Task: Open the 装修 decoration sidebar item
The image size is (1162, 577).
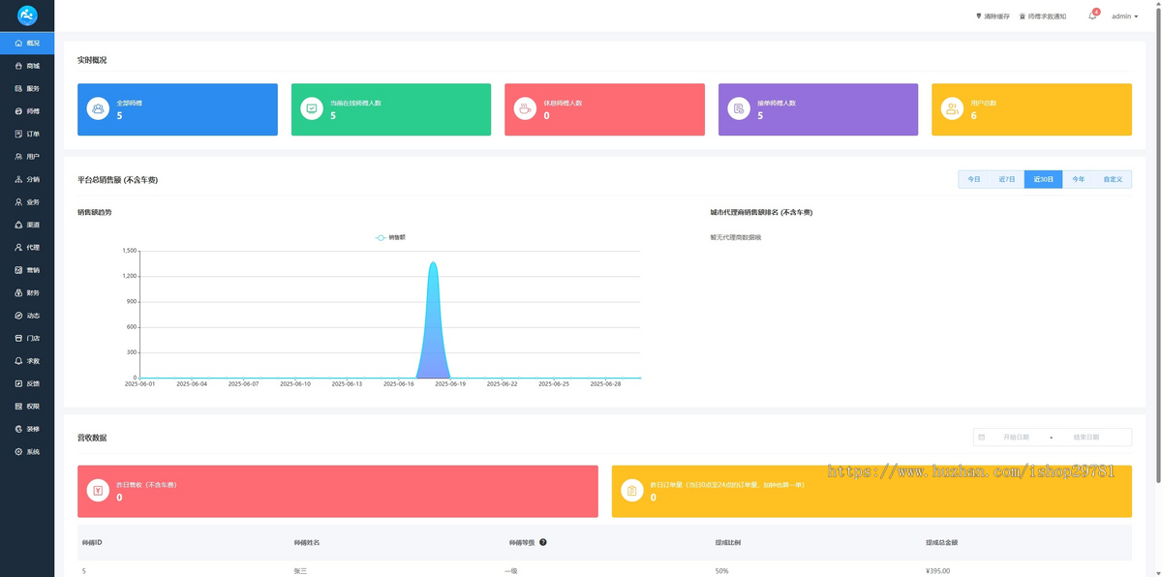Action: click(x=27, y=429)
